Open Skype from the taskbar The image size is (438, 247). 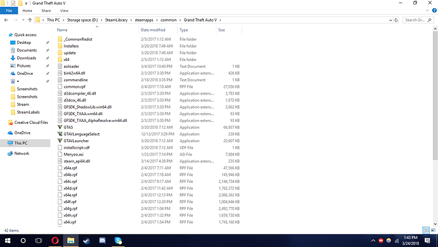pyautogui.click(x=118, y=241)
